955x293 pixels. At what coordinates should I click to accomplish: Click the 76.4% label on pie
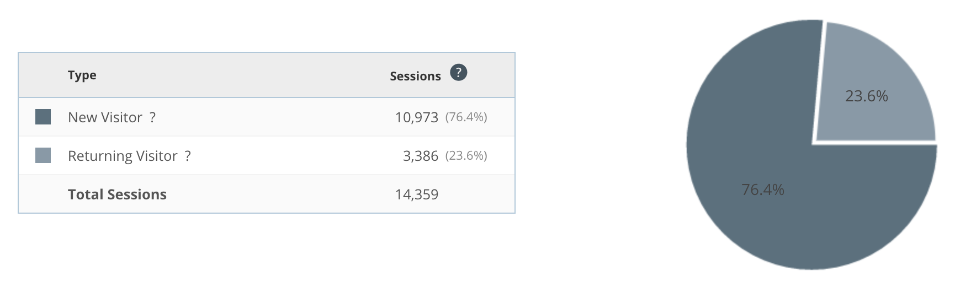click(x=763, y=190)
